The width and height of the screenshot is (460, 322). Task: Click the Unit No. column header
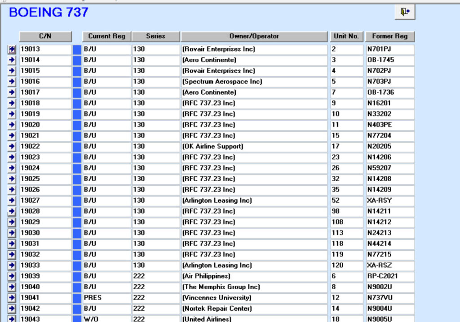346,36
